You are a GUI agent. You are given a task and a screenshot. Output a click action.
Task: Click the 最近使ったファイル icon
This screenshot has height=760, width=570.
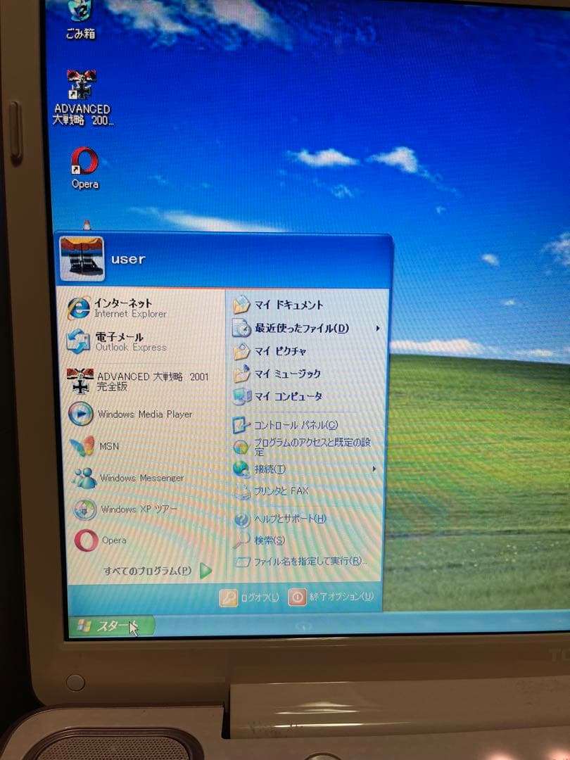241,328
